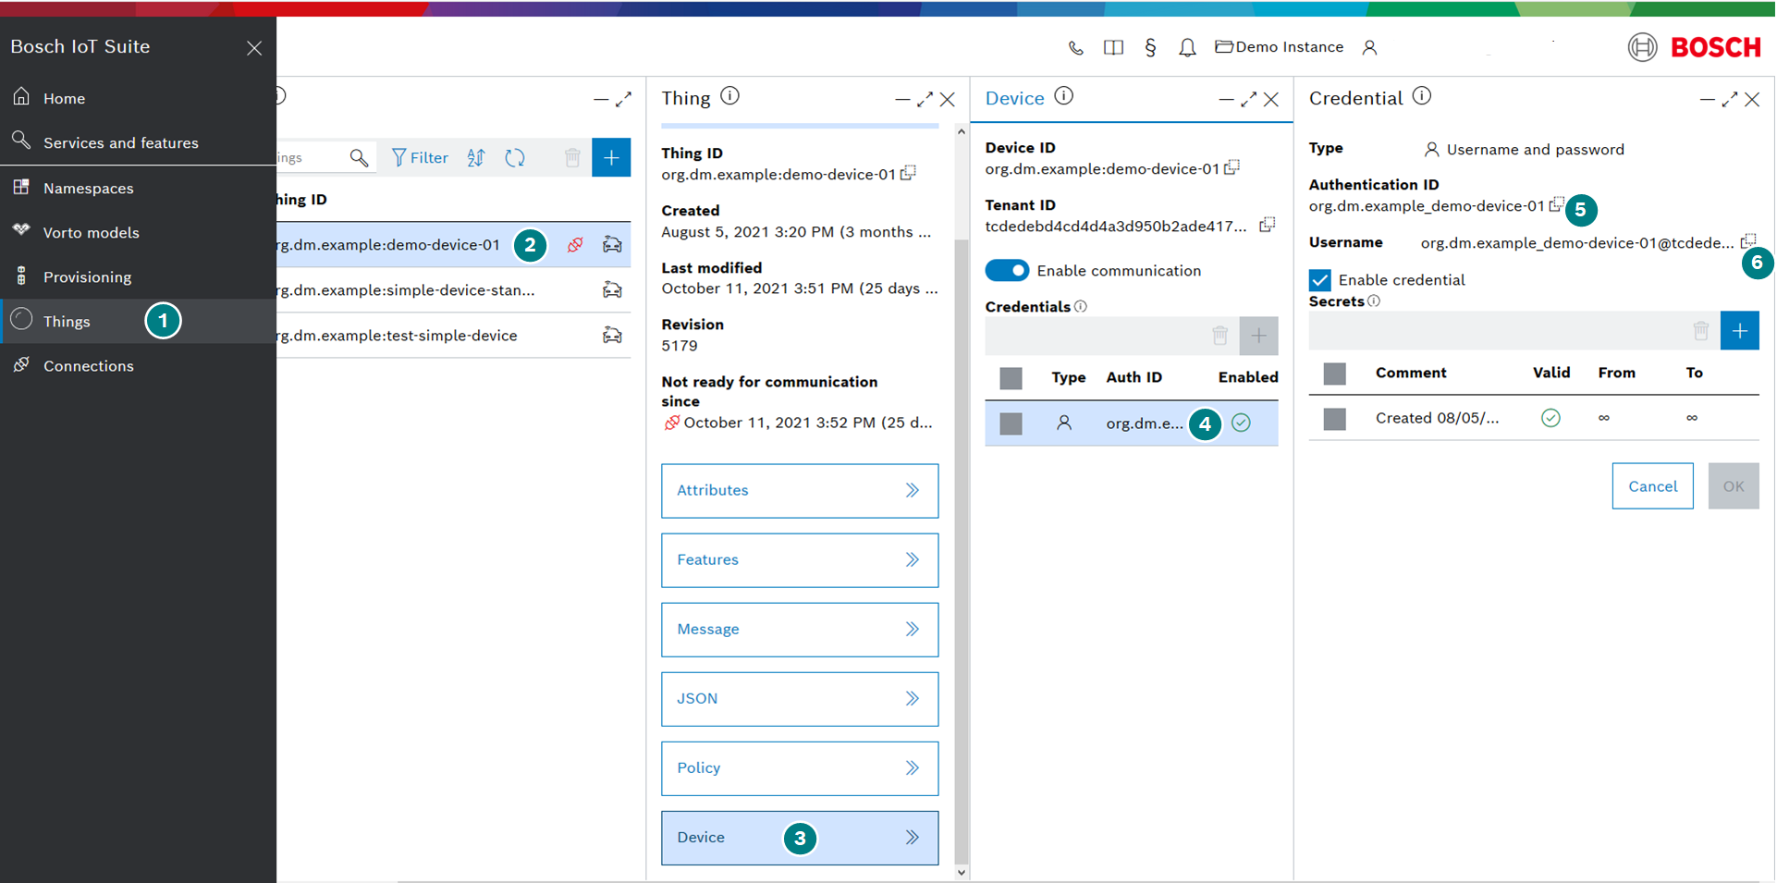This screenshot has width=1777, height=883.
Task: Copy the Tenant ID value
Action: click(1268, 225)
